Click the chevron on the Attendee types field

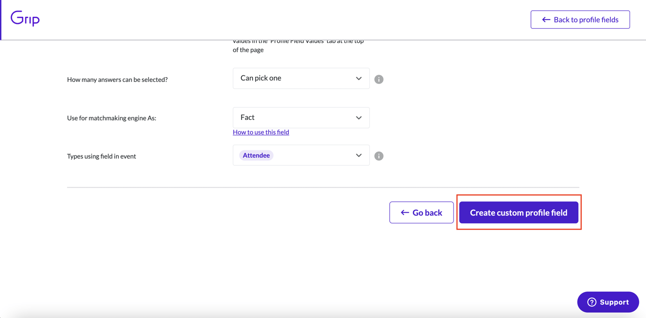coord(359,155)
